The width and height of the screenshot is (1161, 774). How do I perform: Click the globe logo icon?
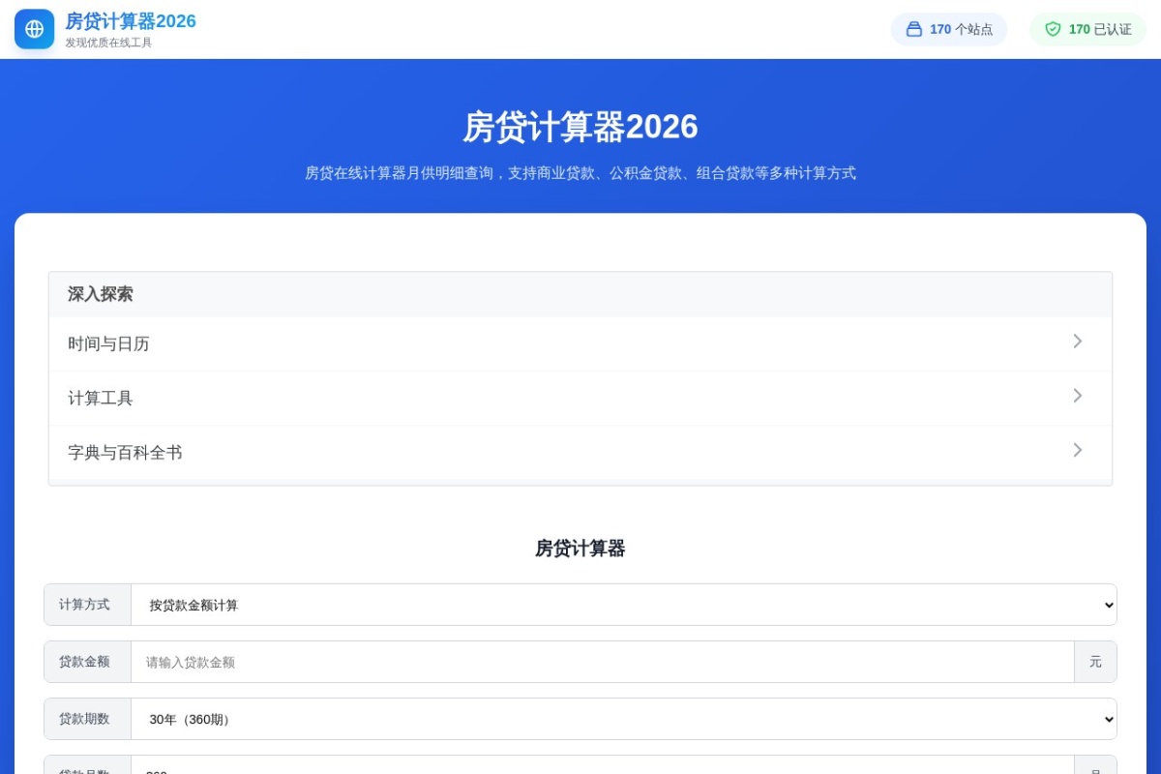[35, 29]
